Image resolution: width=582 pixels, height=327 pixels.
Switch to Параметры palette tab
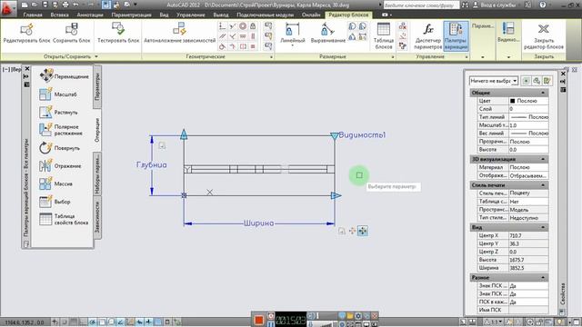97,87
